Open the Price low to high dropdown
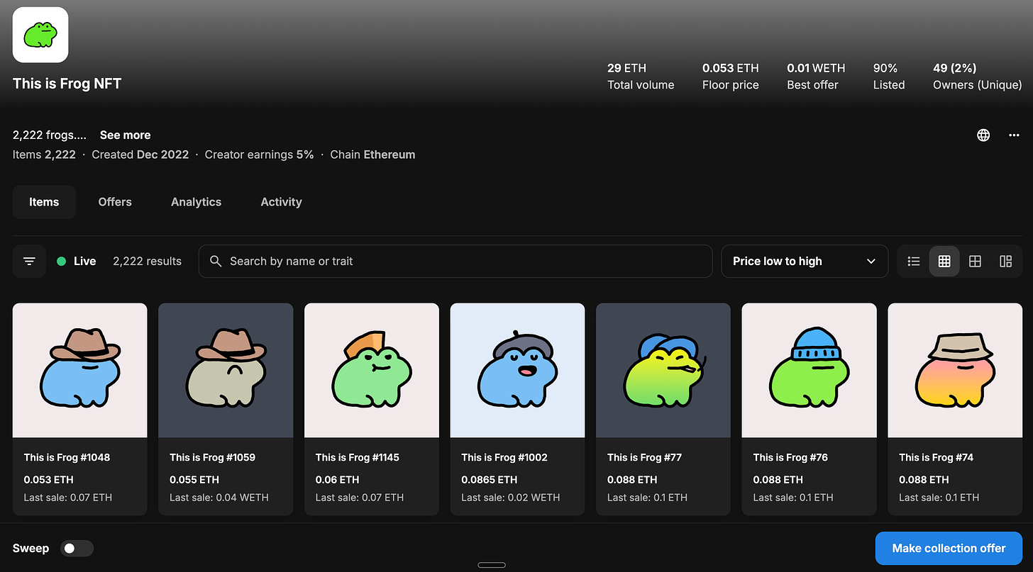The image size is (1033, 572). [804, 261]
